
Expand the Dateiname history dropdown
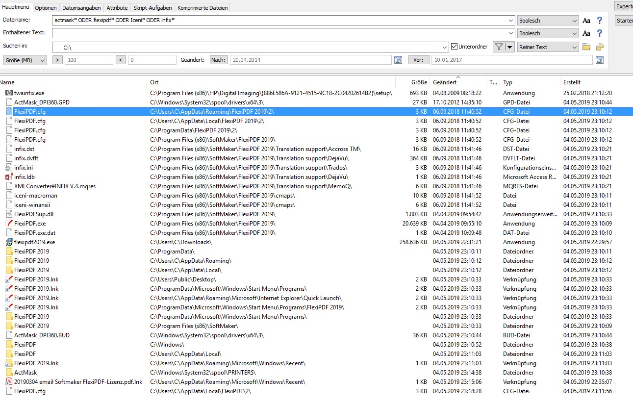(511, 21)
